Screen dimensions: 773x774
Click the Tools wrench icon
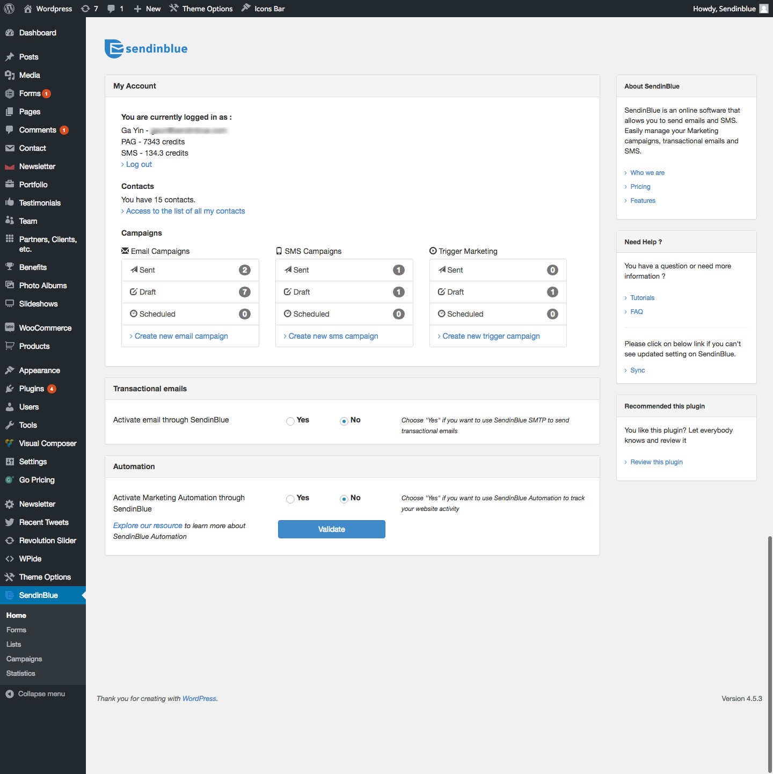click(x=10, y=425)
